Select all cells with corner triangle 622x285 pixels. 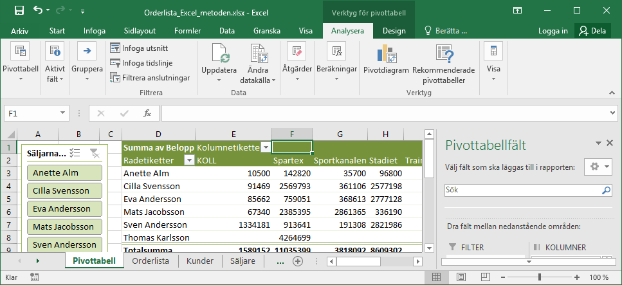point(10,134)
